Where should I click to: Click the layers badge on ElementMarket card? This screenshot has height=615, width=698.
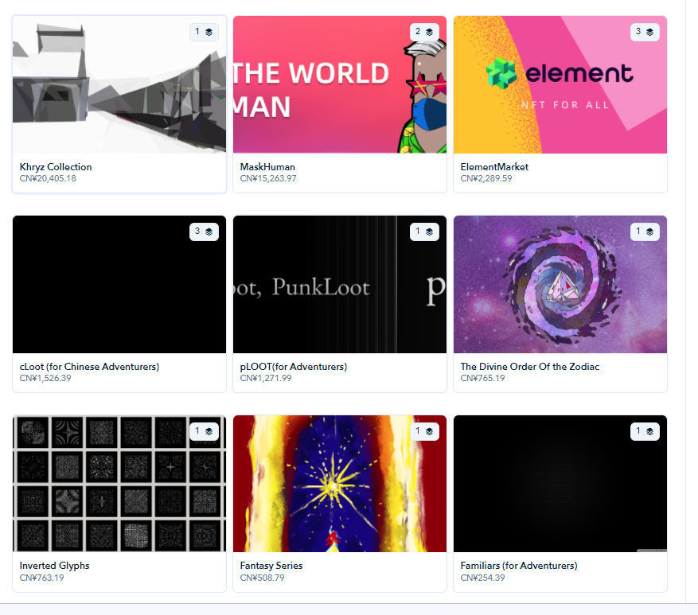[x=645, y=33]
